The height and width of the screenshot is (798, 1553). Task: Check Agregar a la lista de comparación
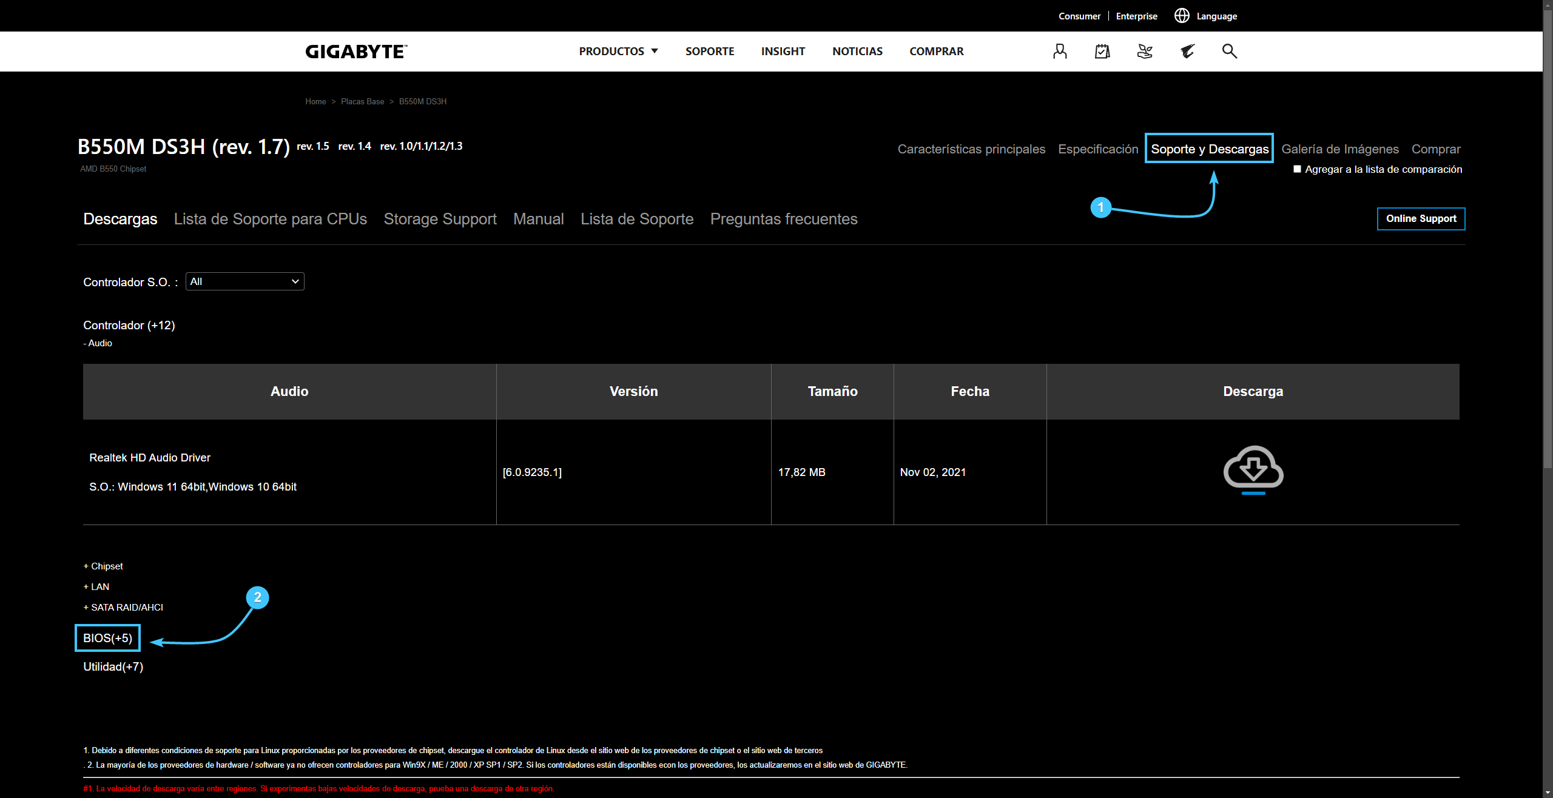(x=1297, y=169)
